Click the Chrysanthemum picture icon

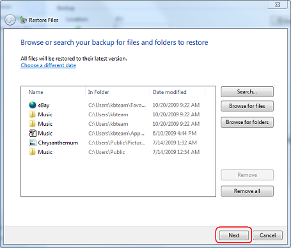click(33, 143)
